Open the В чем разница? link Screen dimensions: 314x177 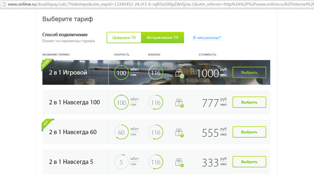[207, 38]
